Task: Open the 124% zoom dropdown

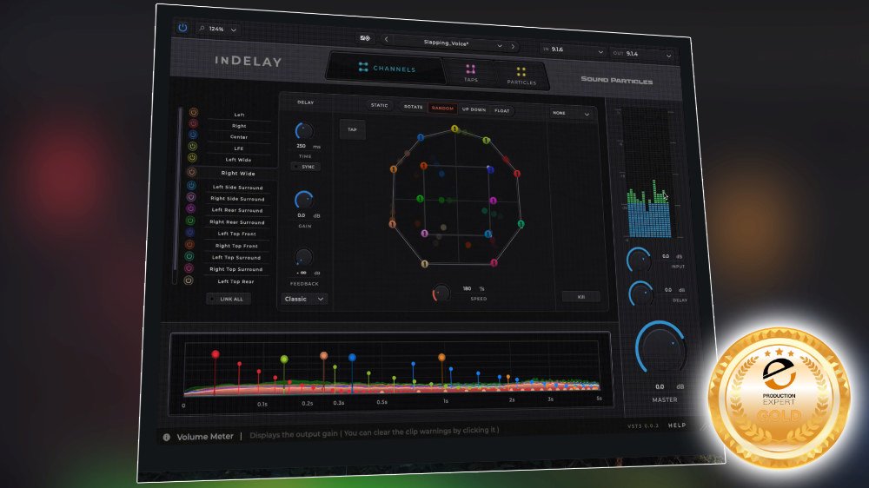Action: tap(218, 29)
